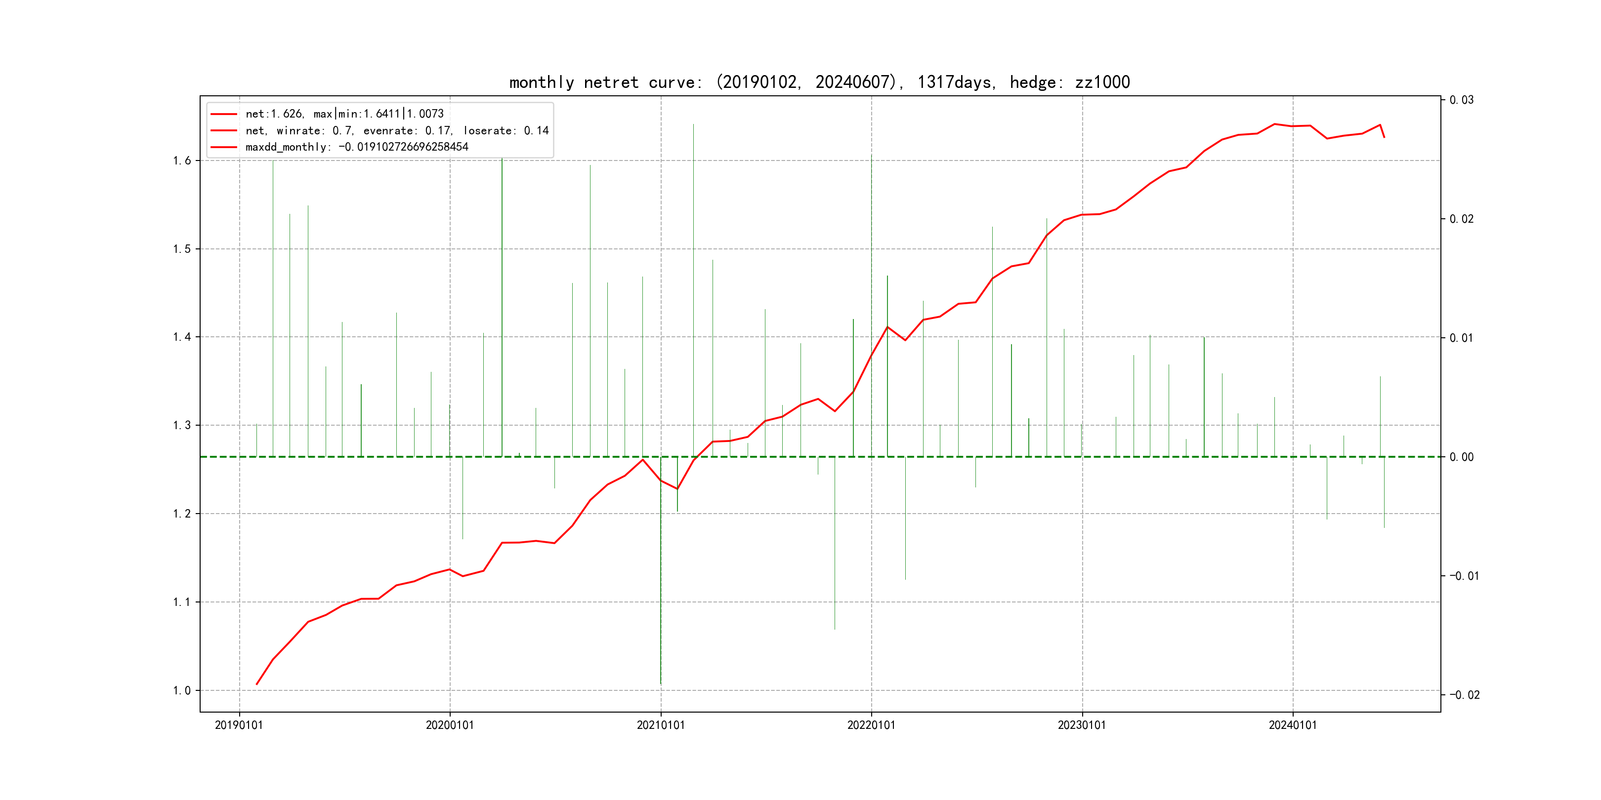Image resolution: width=1601 pixels, height=800 pixels.
Task: Click the x-axis label 20190101
Action: pos(239,725)
